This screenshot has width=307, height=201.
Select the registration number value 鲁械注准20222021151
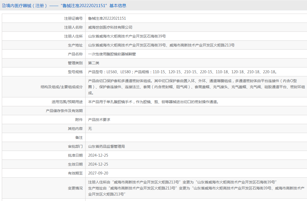(107, 18)
